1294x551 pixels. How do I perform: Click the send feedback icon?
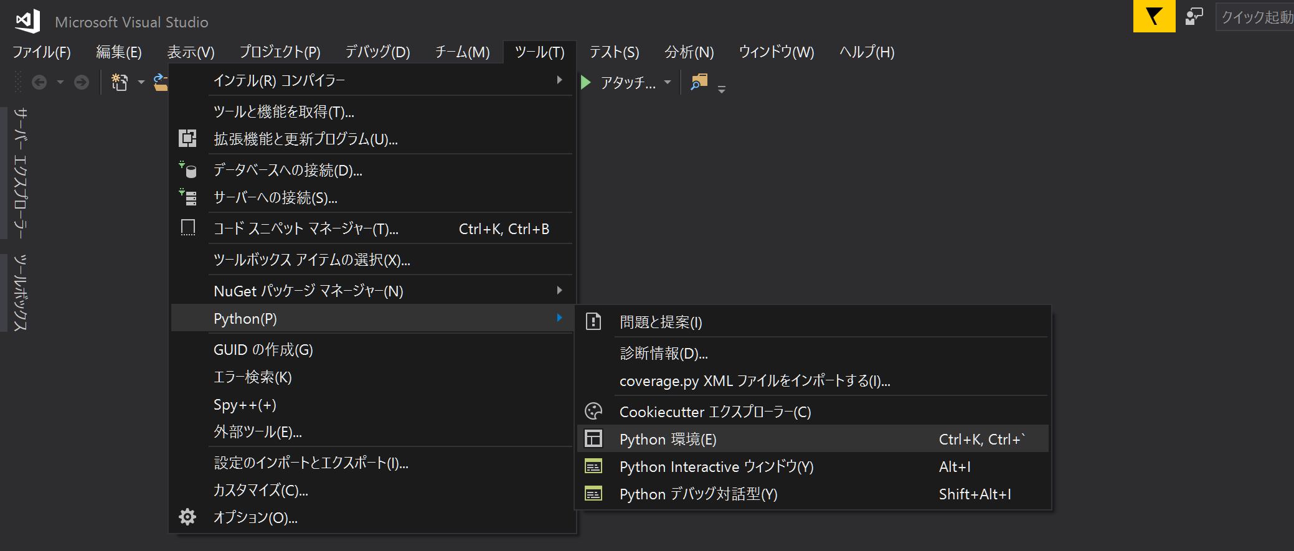click(1194, 16)
